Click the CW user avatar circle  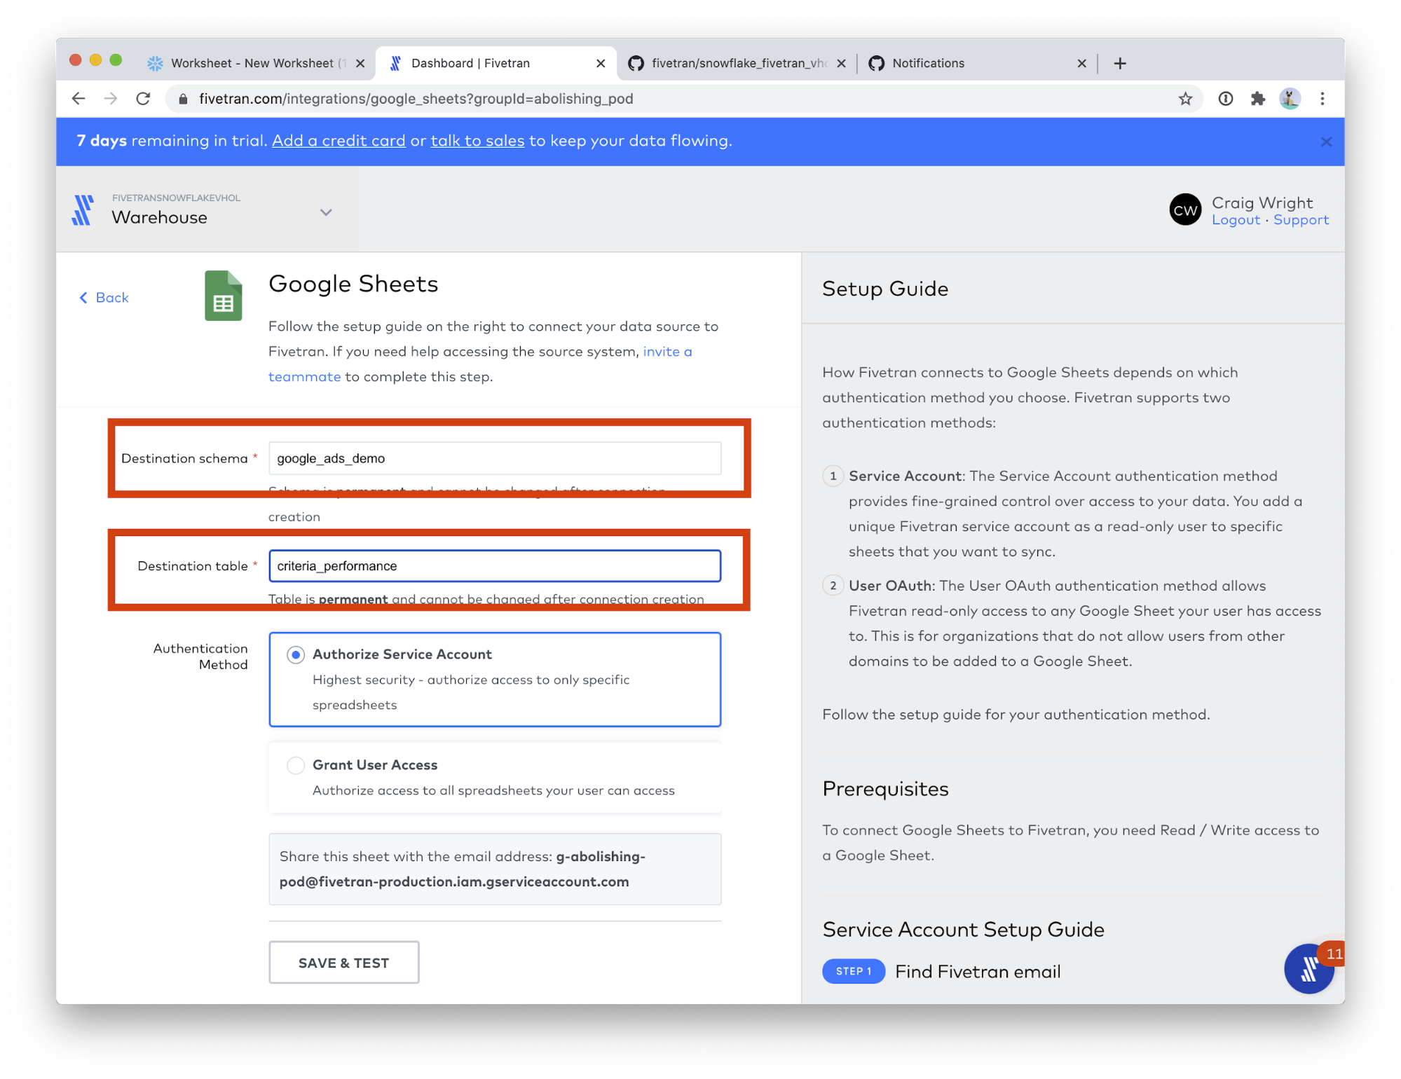[x=1185, y=210]
